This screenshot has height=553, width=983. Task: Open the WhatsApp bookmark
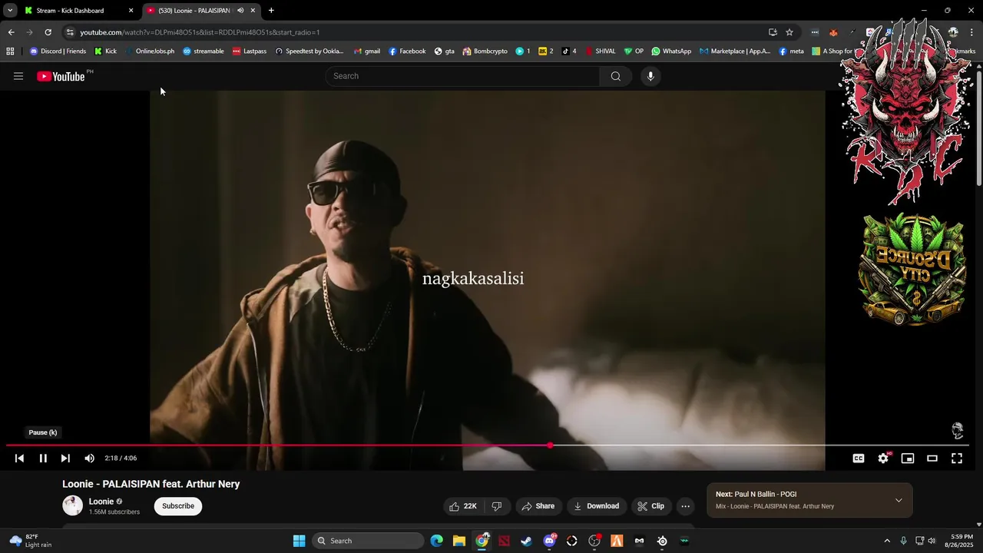point(671,51)
